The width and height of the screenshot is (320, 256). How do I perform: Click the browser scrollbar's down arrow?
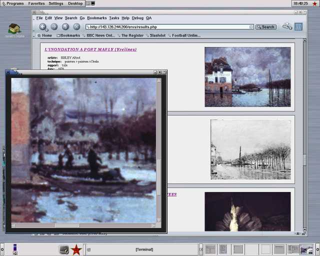click(x=304, y=229)
